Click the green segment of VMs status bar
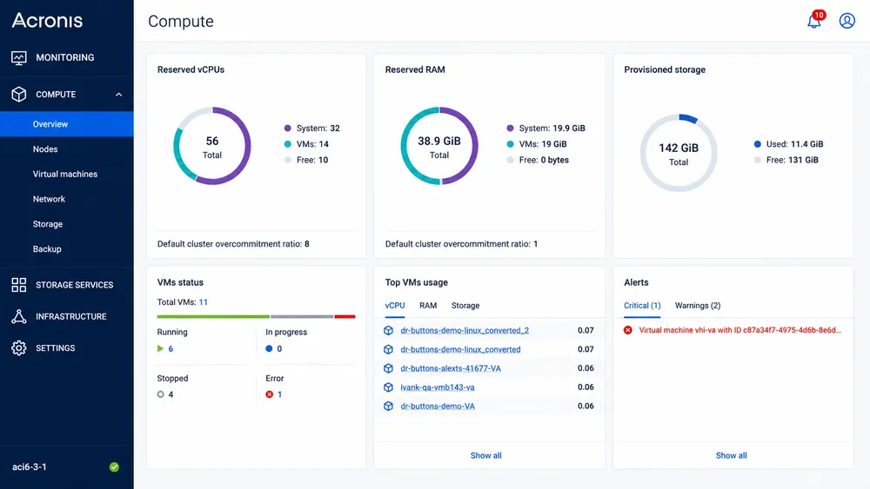870x489 pixels. 213,317
